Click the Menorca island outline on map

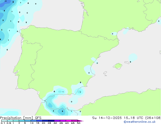(127, 63)
